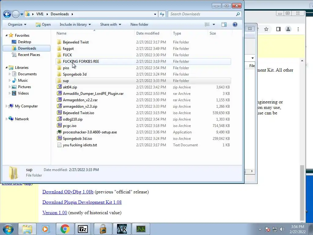Click the browser page vertical scrollbar thumb
313x235 pixels.
coord(302,192)
